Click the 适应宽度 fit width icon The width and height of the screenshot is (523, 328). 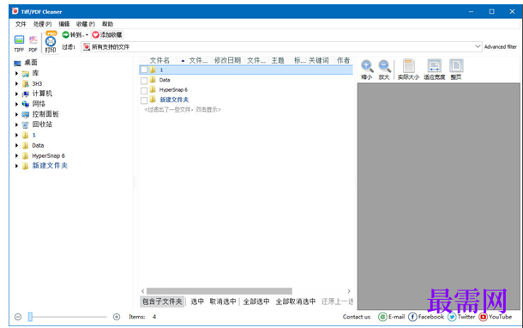tap(435, 66)
